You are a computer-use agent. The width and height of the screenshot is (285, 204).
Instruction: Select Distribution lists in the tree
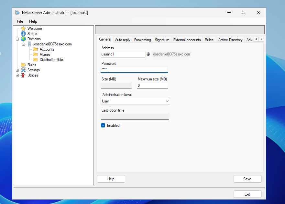[51, 60]
